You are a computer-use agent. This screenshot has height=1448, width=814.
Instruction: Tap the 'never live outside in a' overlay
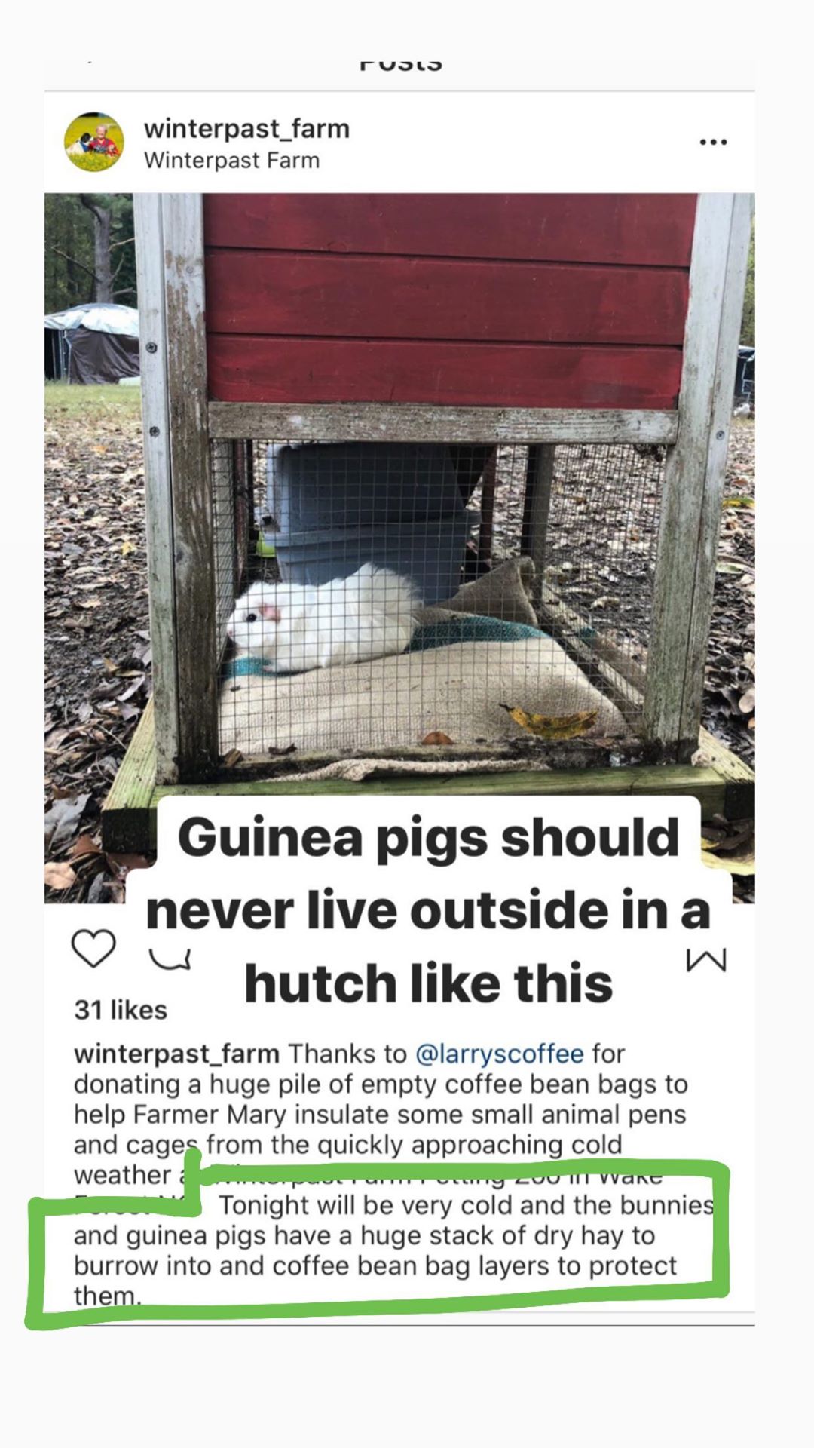(428, 911)
